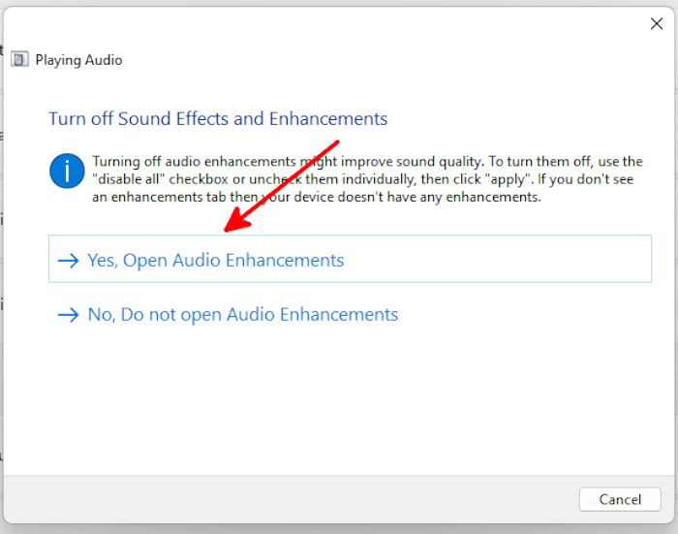The width and height of the screenshot is (678, 534).
Task: Click the Turn off Sound Effects heading
Action: [218, 118]
